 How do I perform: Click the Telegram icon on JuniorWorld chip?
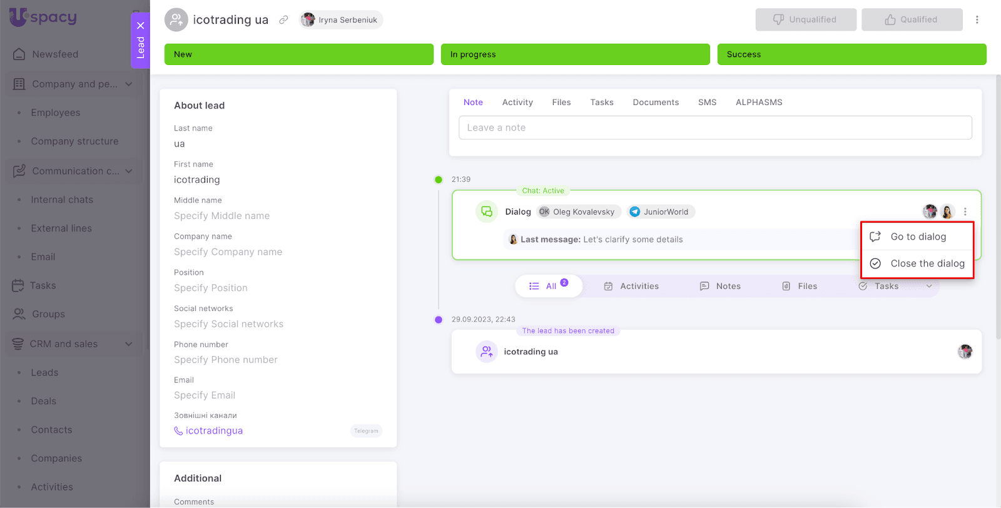(x=635, y=212)
